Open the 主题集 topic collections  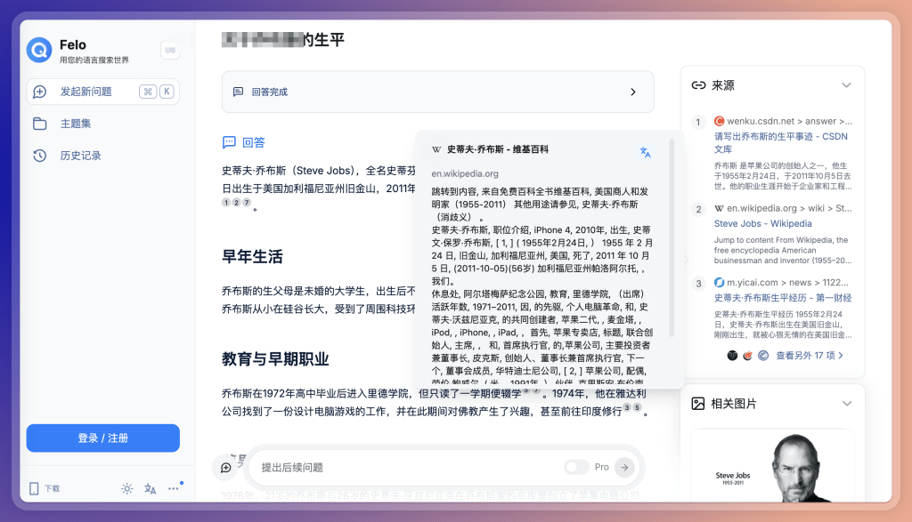pos(75,124)
